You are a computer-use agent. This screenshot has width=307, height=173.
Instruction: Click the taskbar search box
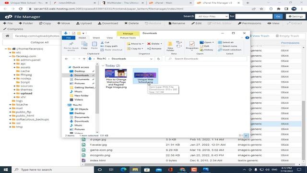pos(53,170)
